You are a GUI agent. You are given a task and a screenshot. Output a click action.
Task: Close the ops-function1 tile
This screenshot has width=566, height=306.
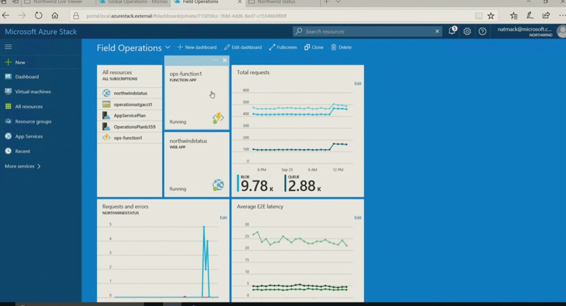click(x=225, y=60)
